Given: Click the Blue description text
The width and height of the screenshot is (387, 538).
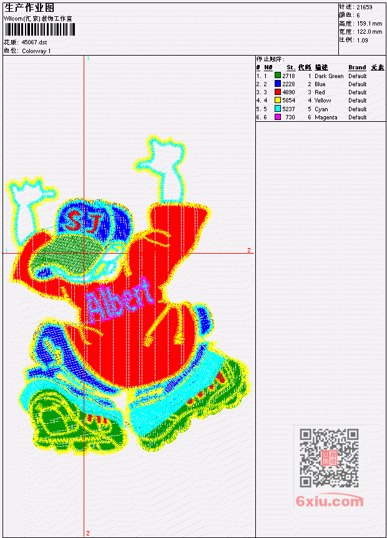Looking at the screenshot, I should [320, 84].
